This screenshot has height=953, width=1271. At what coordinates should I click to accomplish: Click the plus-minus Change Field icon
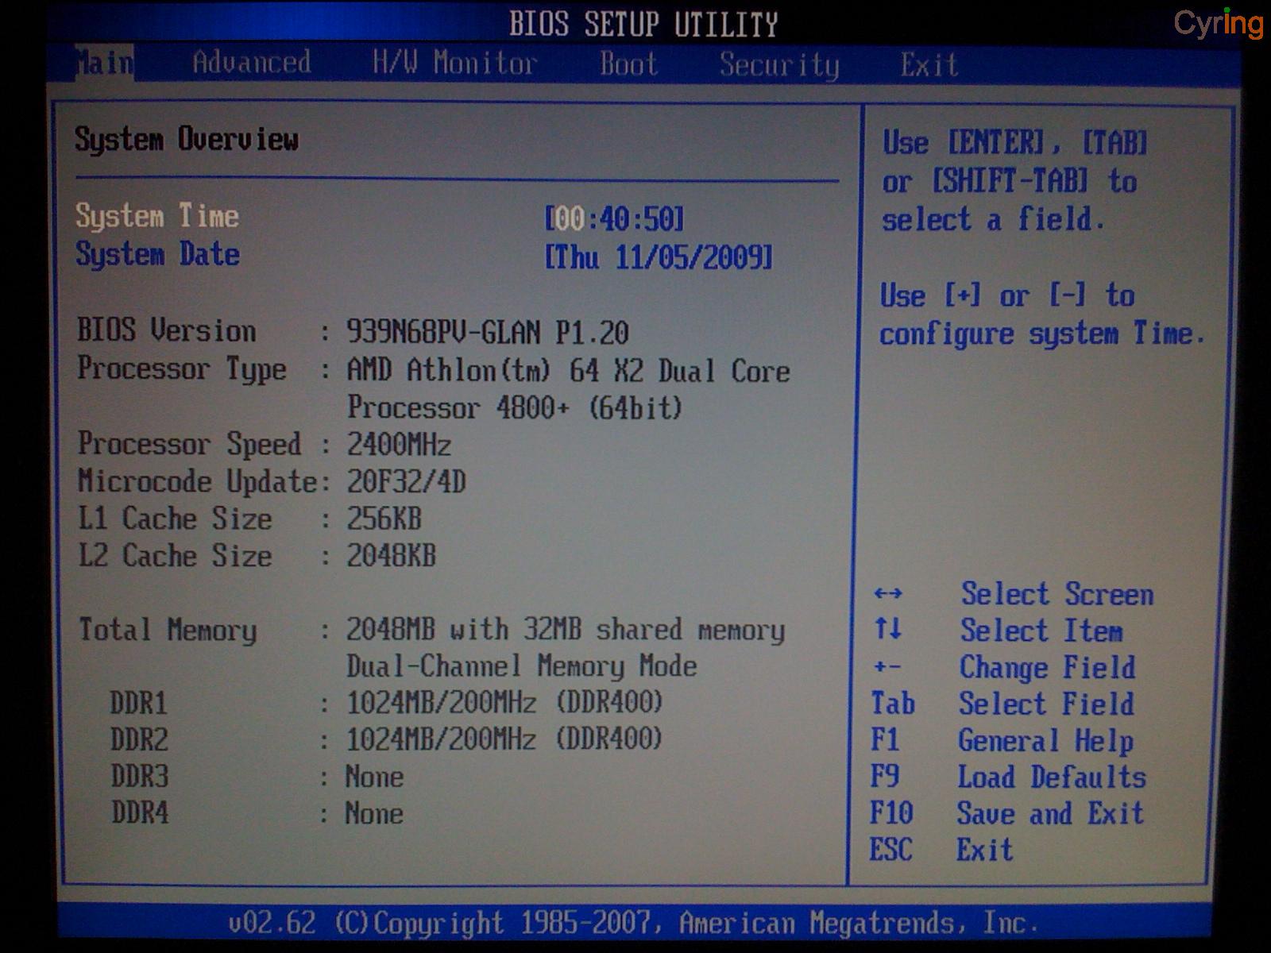887,666
